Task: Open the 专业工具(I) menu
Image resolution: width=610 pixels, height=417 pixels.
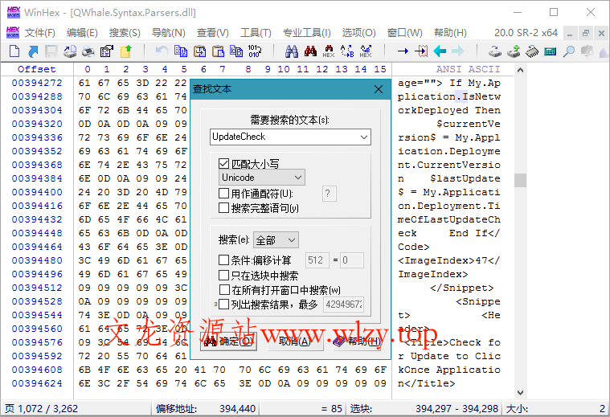Action: click(306, 33)
